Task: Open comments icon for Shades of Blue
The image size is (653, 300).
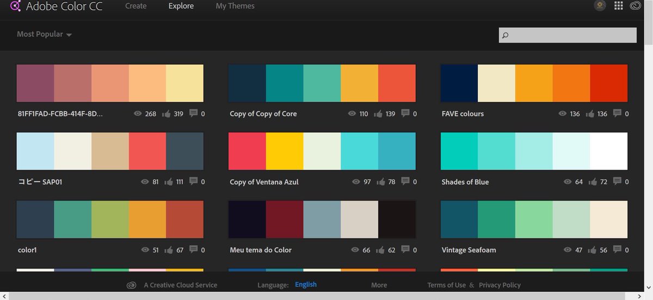Action: point(618,181)
